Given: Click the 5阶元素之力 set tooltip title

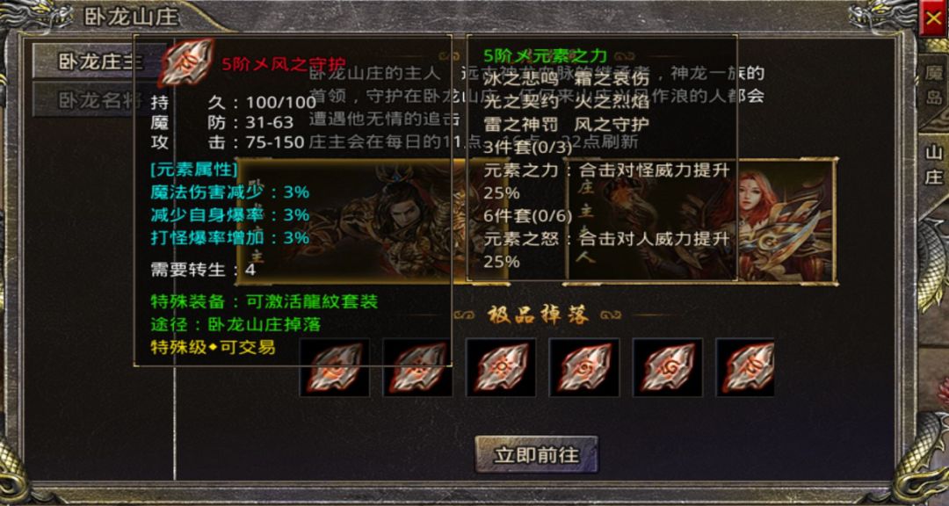Looking at the screenshot, I should (546, 55).
